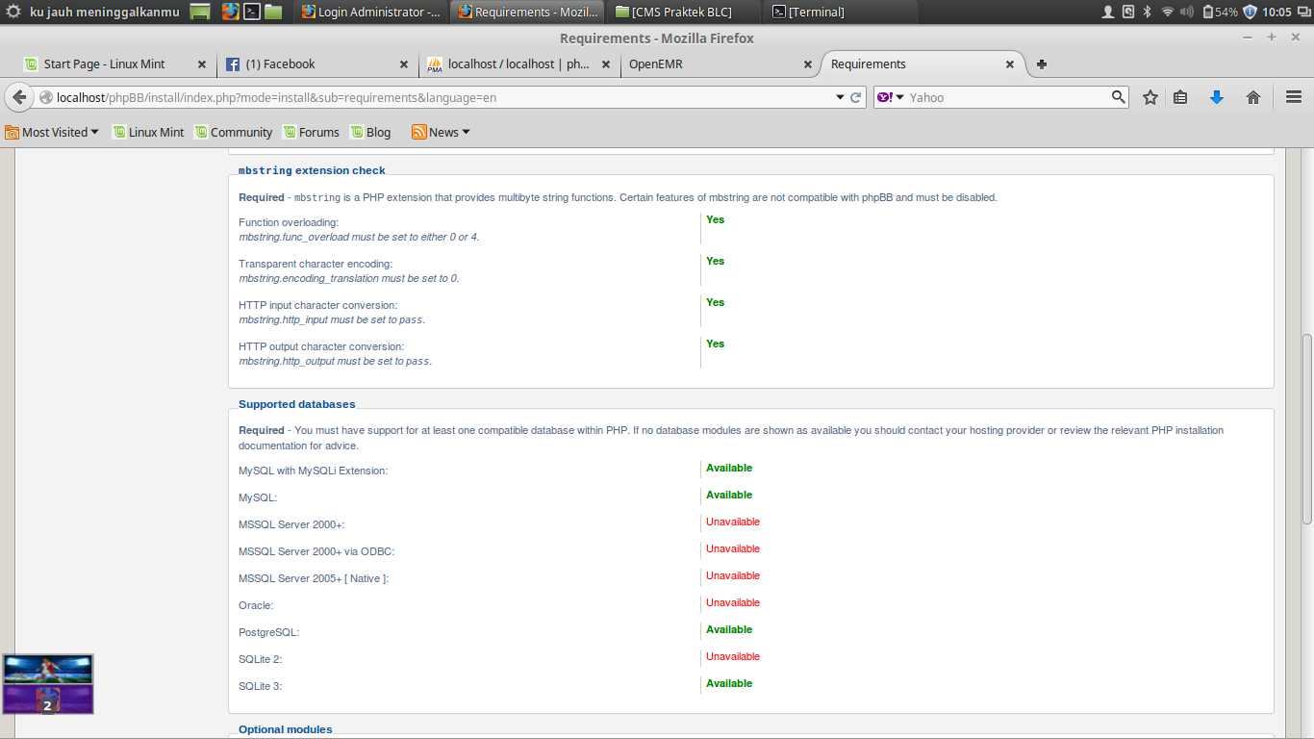Open the downloads arrow icon
The image size is (1314, 739).
point(1217,97)
